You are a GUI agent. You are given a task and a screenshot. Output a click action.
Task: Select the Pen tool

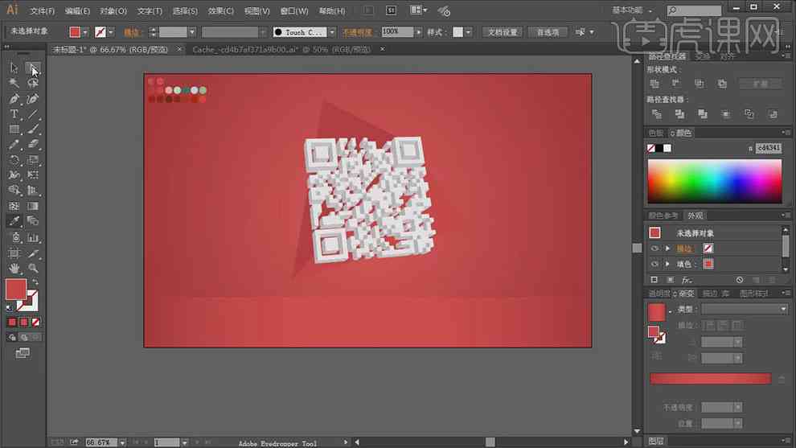point(14,99)
